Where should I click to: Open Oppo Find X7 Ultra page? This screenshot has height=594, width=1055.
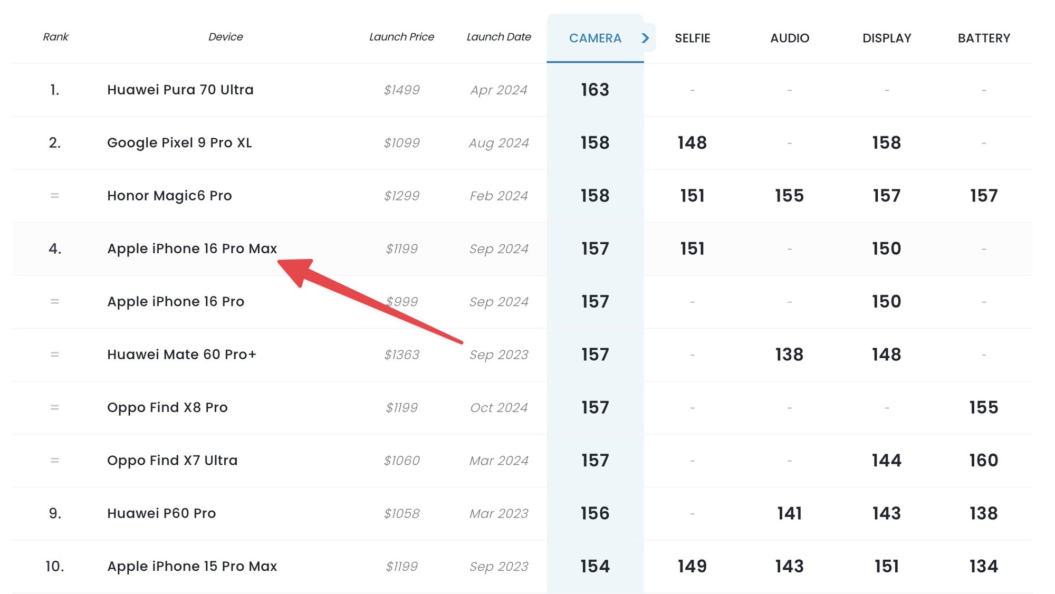coord(172,461)
